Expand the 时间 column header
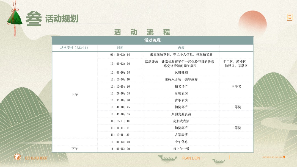Viewport: 297px width, 167px height. 120,47
